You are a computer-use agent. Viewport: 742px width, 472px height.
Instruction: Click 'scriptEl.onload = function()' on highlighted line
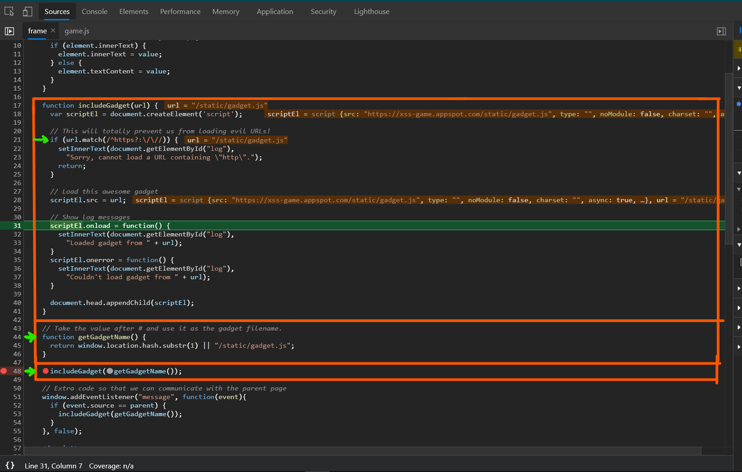click(110, 226)
